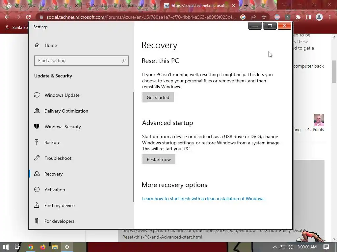Viewport: 337px width, 252px height.
Task: Open Windows Start menu
Action: [x=6, y=247]
